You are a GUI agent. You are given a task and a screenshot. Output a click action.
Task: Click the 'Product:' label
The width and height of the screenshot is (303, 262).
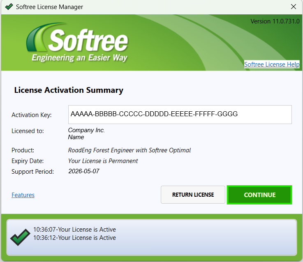[23, 150]
